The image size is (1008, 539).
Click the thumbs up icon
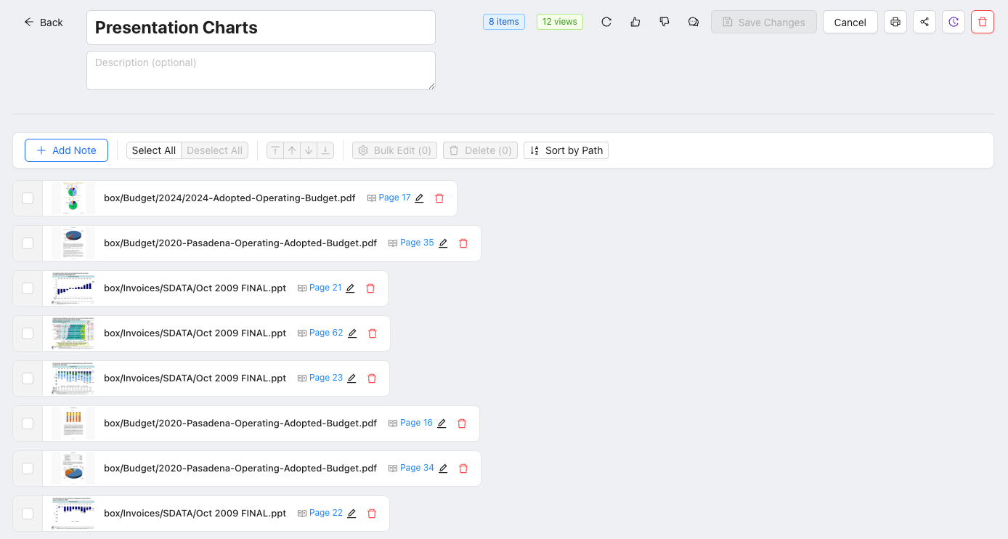[635, 22]
